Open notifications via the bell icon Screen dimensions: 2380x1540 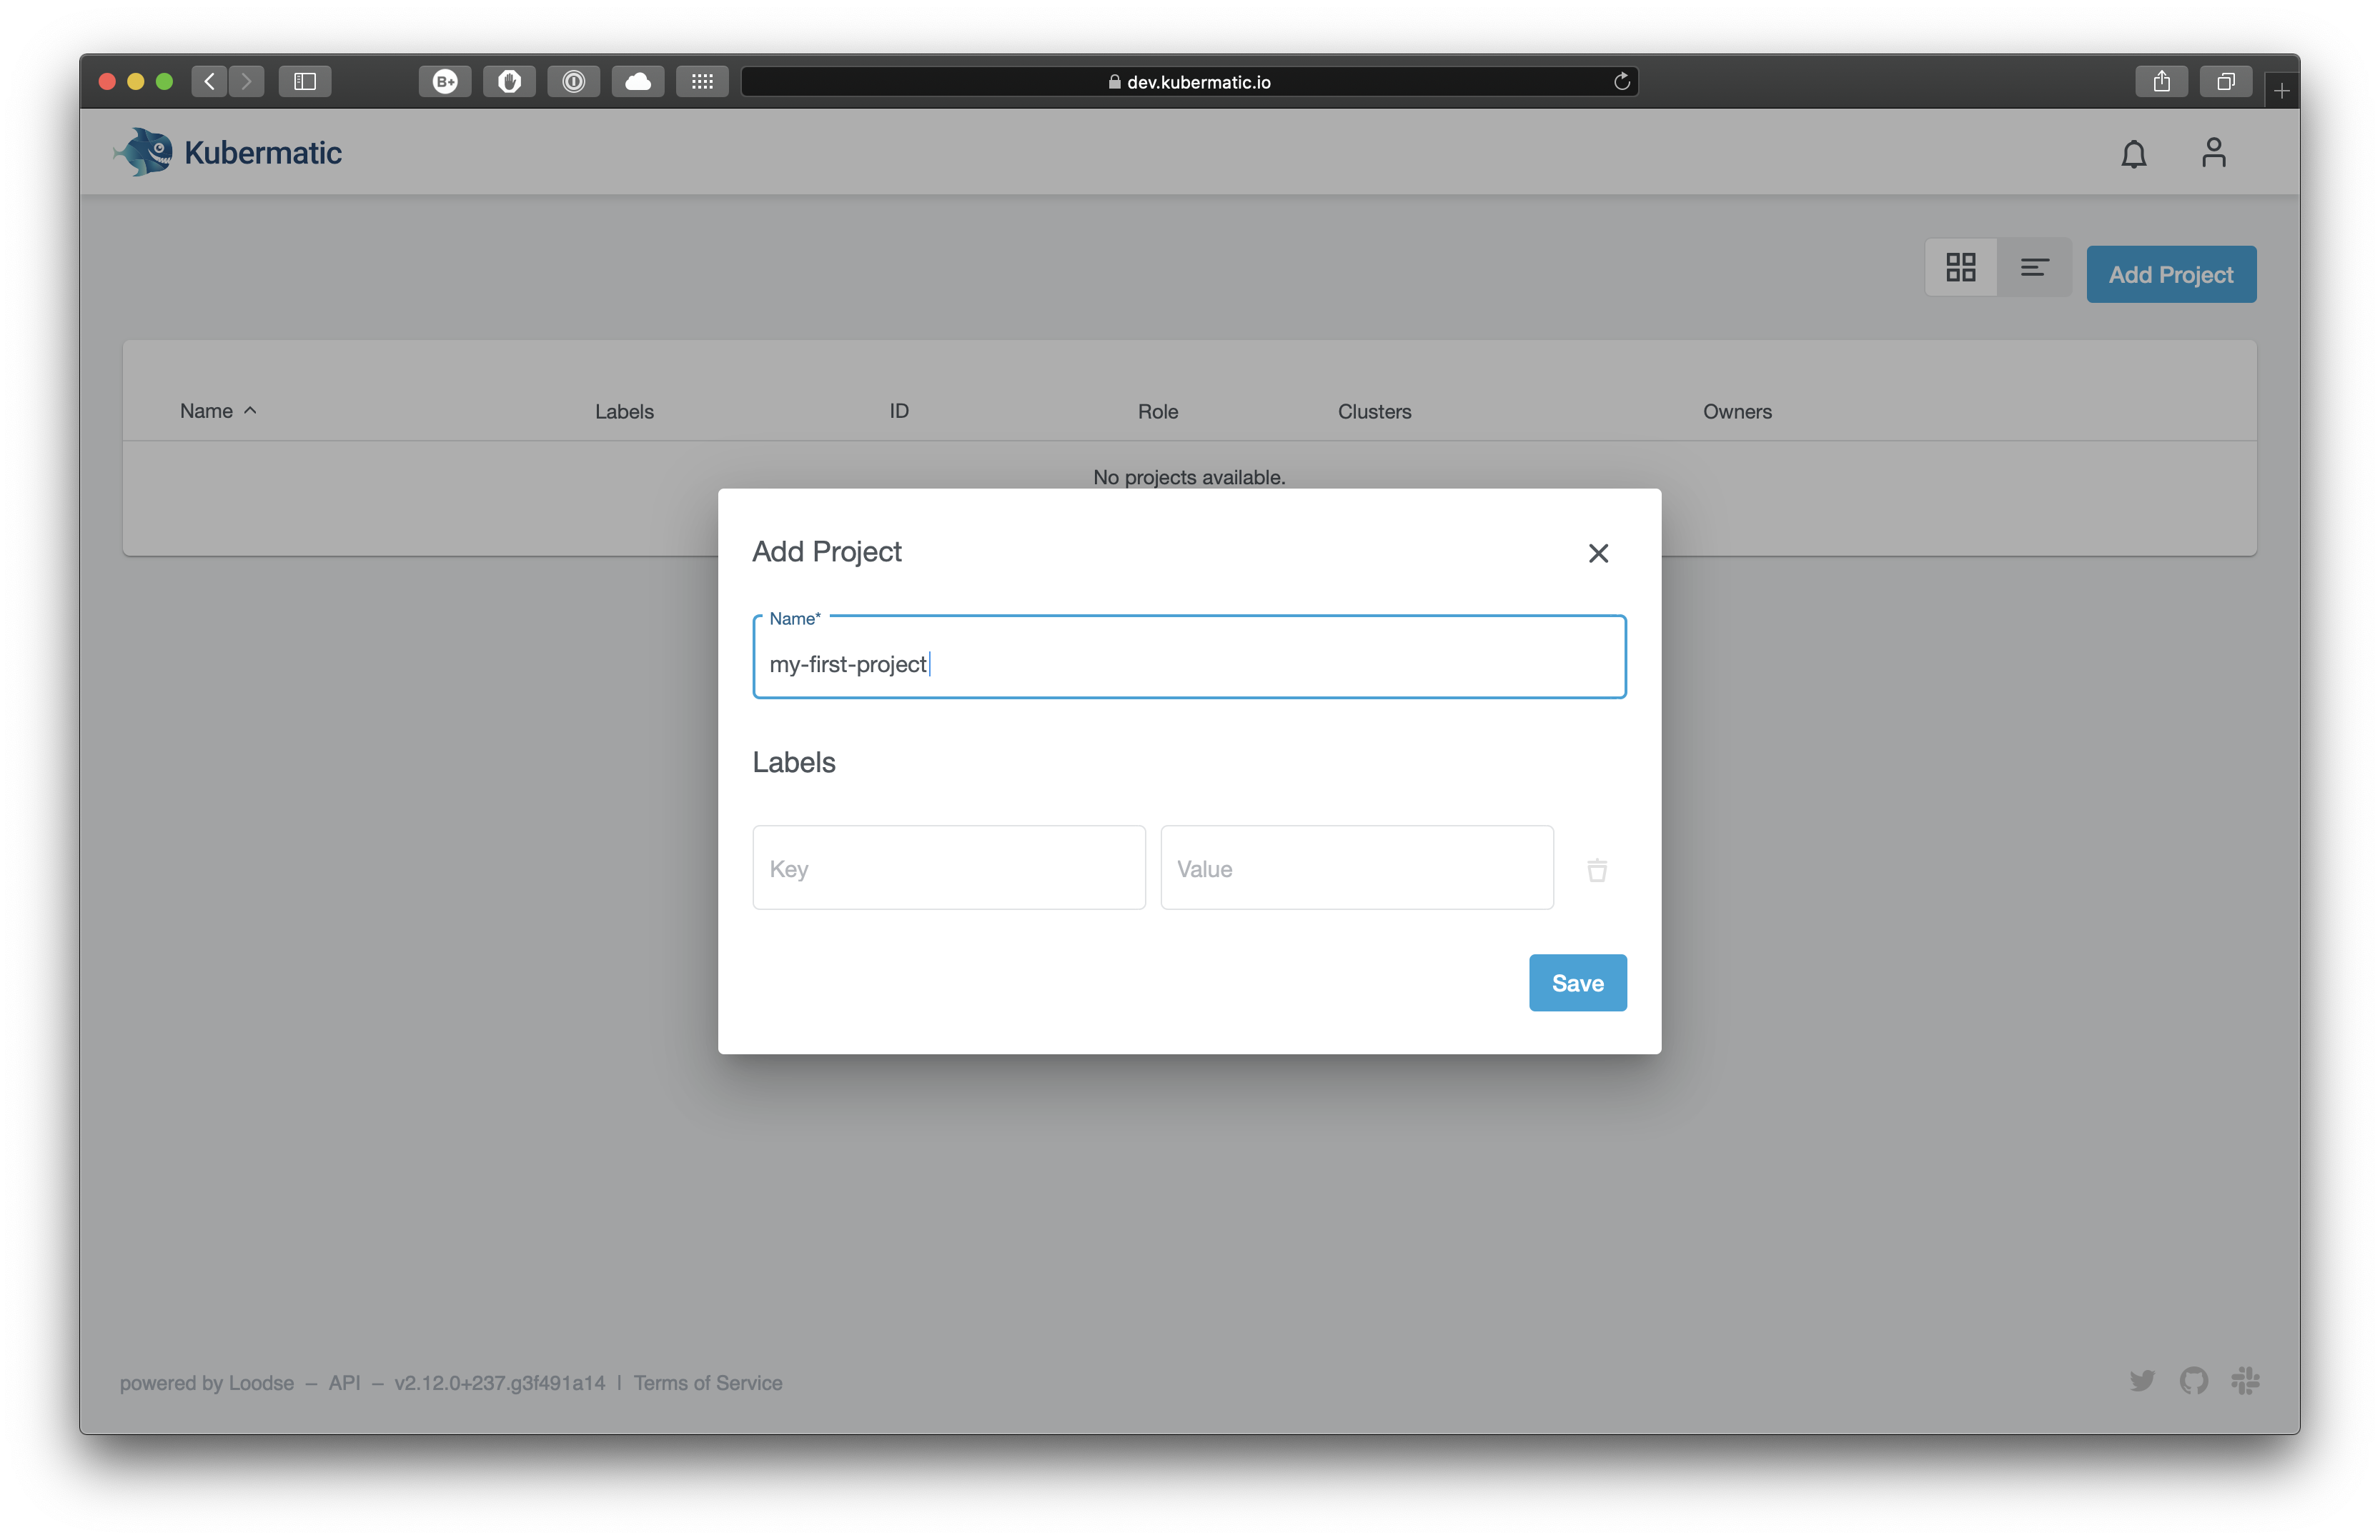coord(2134,153)
